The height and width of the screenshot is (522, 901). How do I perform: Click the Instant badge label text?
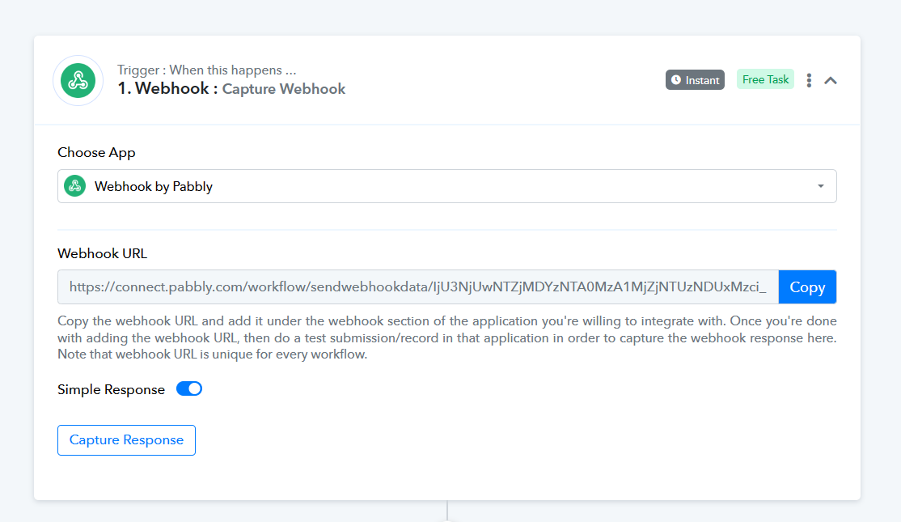(702, 80)
